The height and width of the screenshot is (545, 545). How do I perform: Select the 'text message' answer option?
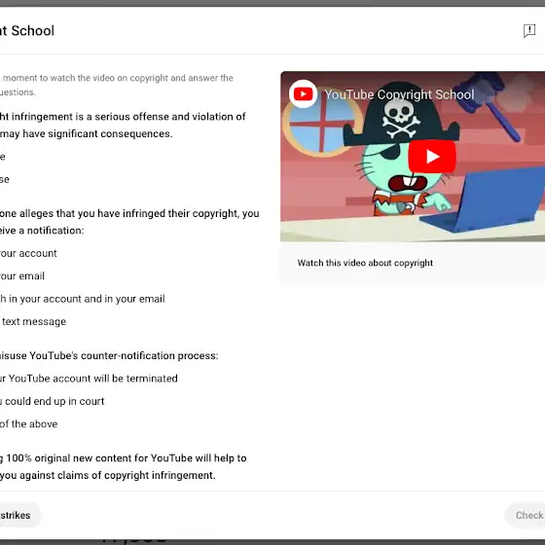coord(33,321)
